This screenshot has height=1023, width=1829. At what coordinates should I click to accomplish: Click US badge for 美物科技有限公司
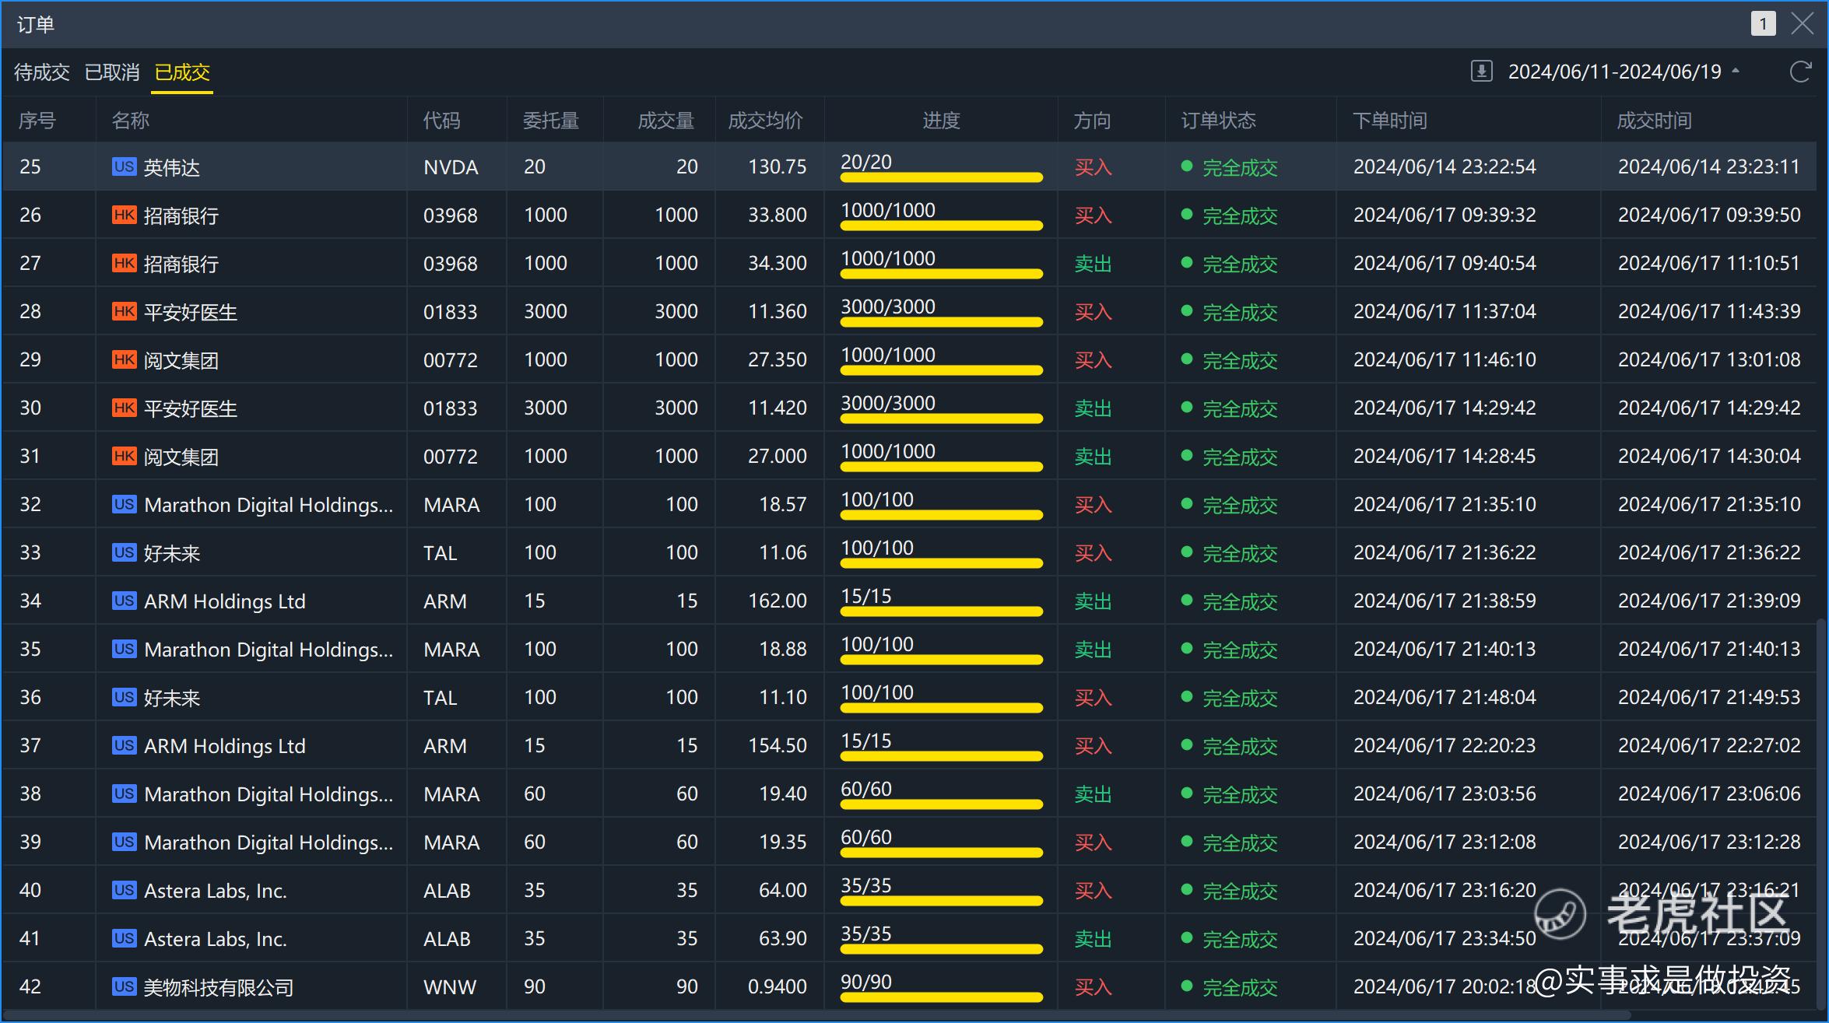point(125,986)
